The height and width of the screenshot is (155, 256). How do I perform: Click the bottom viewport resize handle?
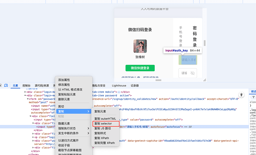click(158, 80)
